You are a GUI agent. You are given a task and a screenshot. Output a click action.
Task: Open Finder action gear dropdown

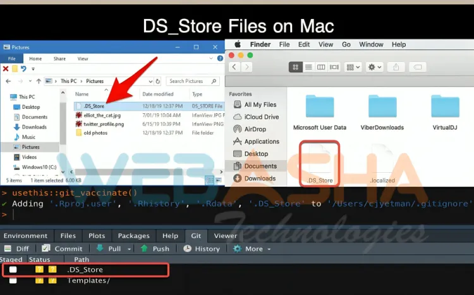point(375,67)
